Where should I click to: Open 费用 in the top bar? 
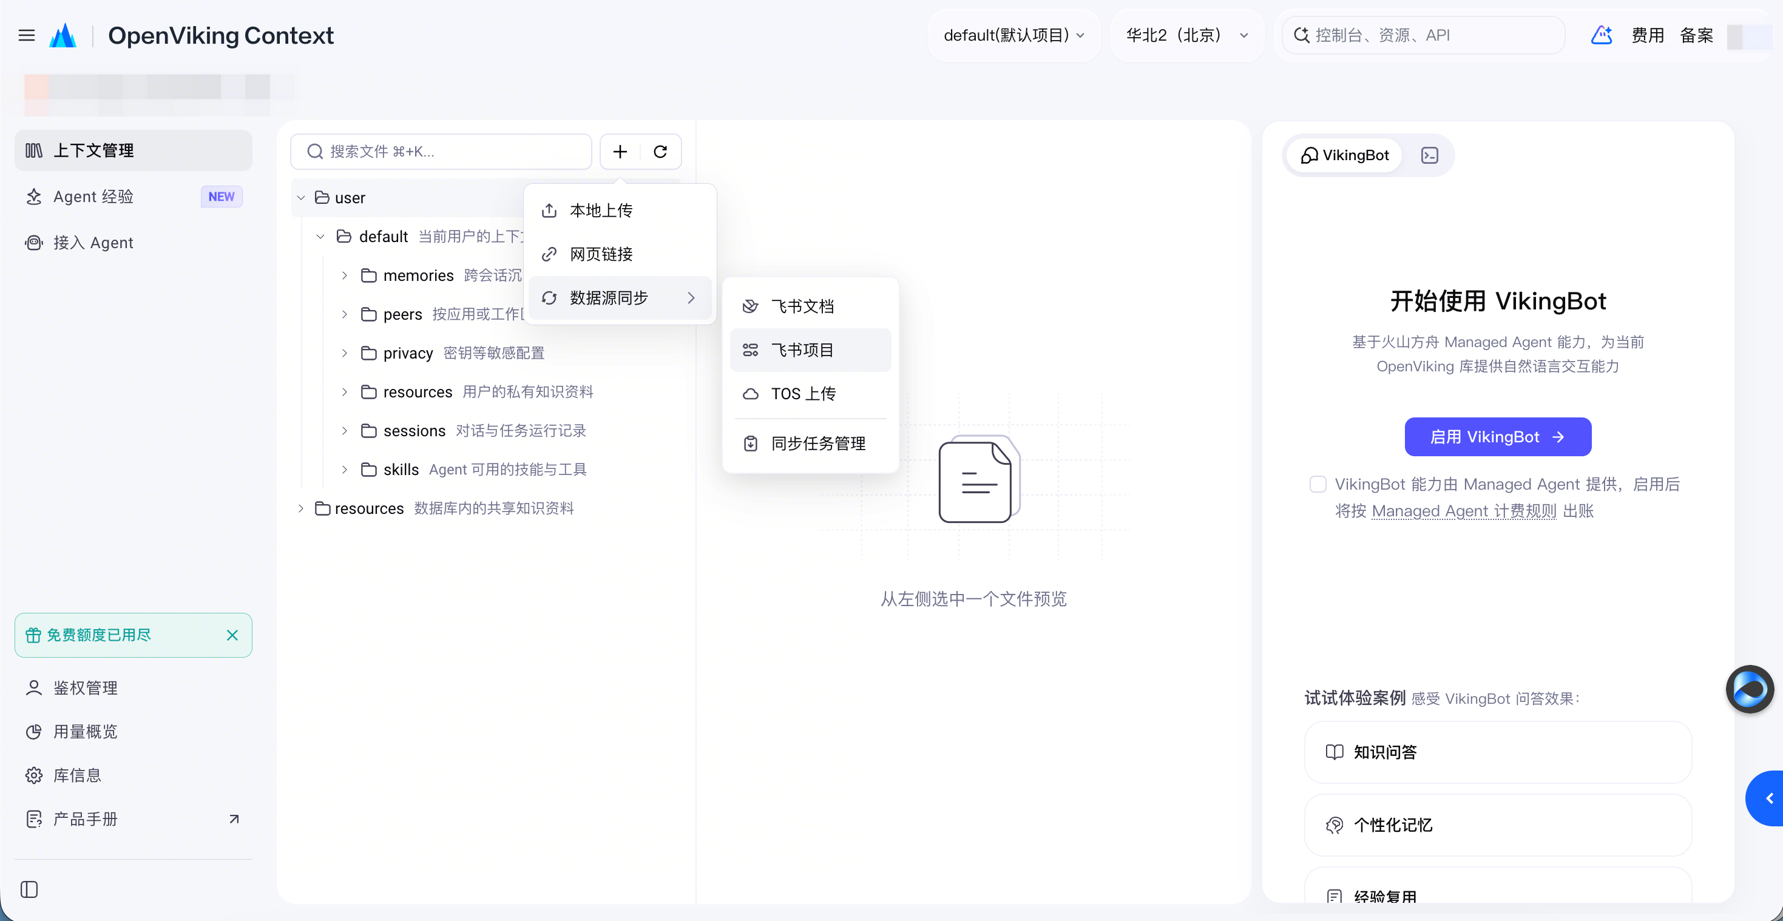coord(1647,35)
